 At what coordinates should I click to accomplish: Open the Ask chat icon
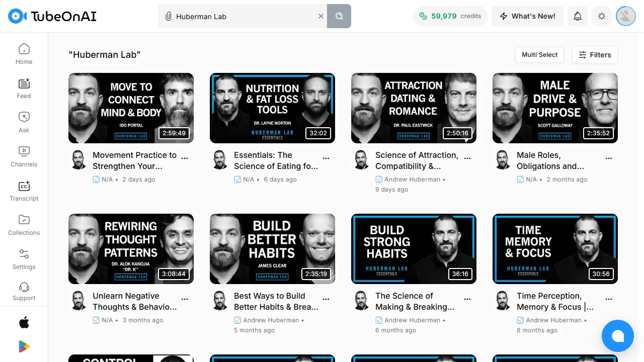point(24,117)
